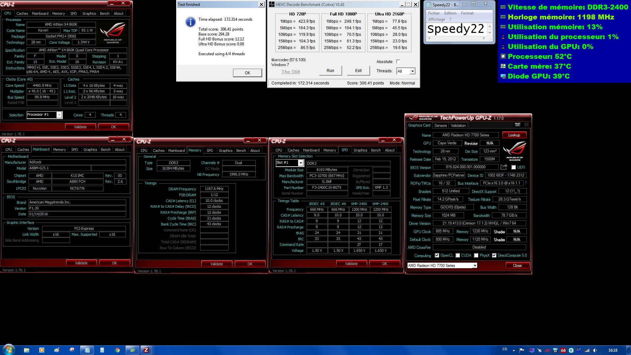Click the AIDA64 tray icon

pos(563,350)
